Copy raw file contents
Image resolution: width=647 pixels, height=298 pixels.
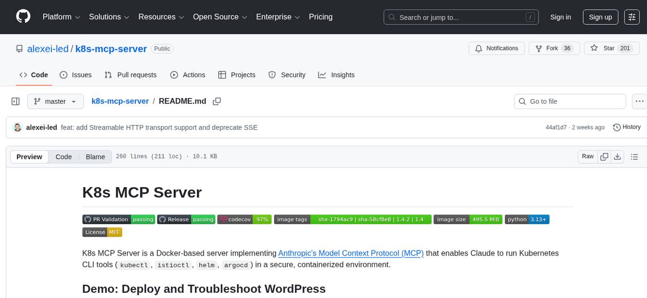pyautogui.click(x=604, y=157)
